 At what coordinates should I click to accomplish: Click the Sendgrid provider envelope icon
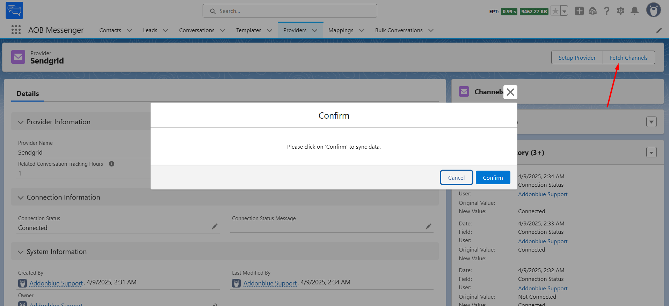click(x=18, y=57)
